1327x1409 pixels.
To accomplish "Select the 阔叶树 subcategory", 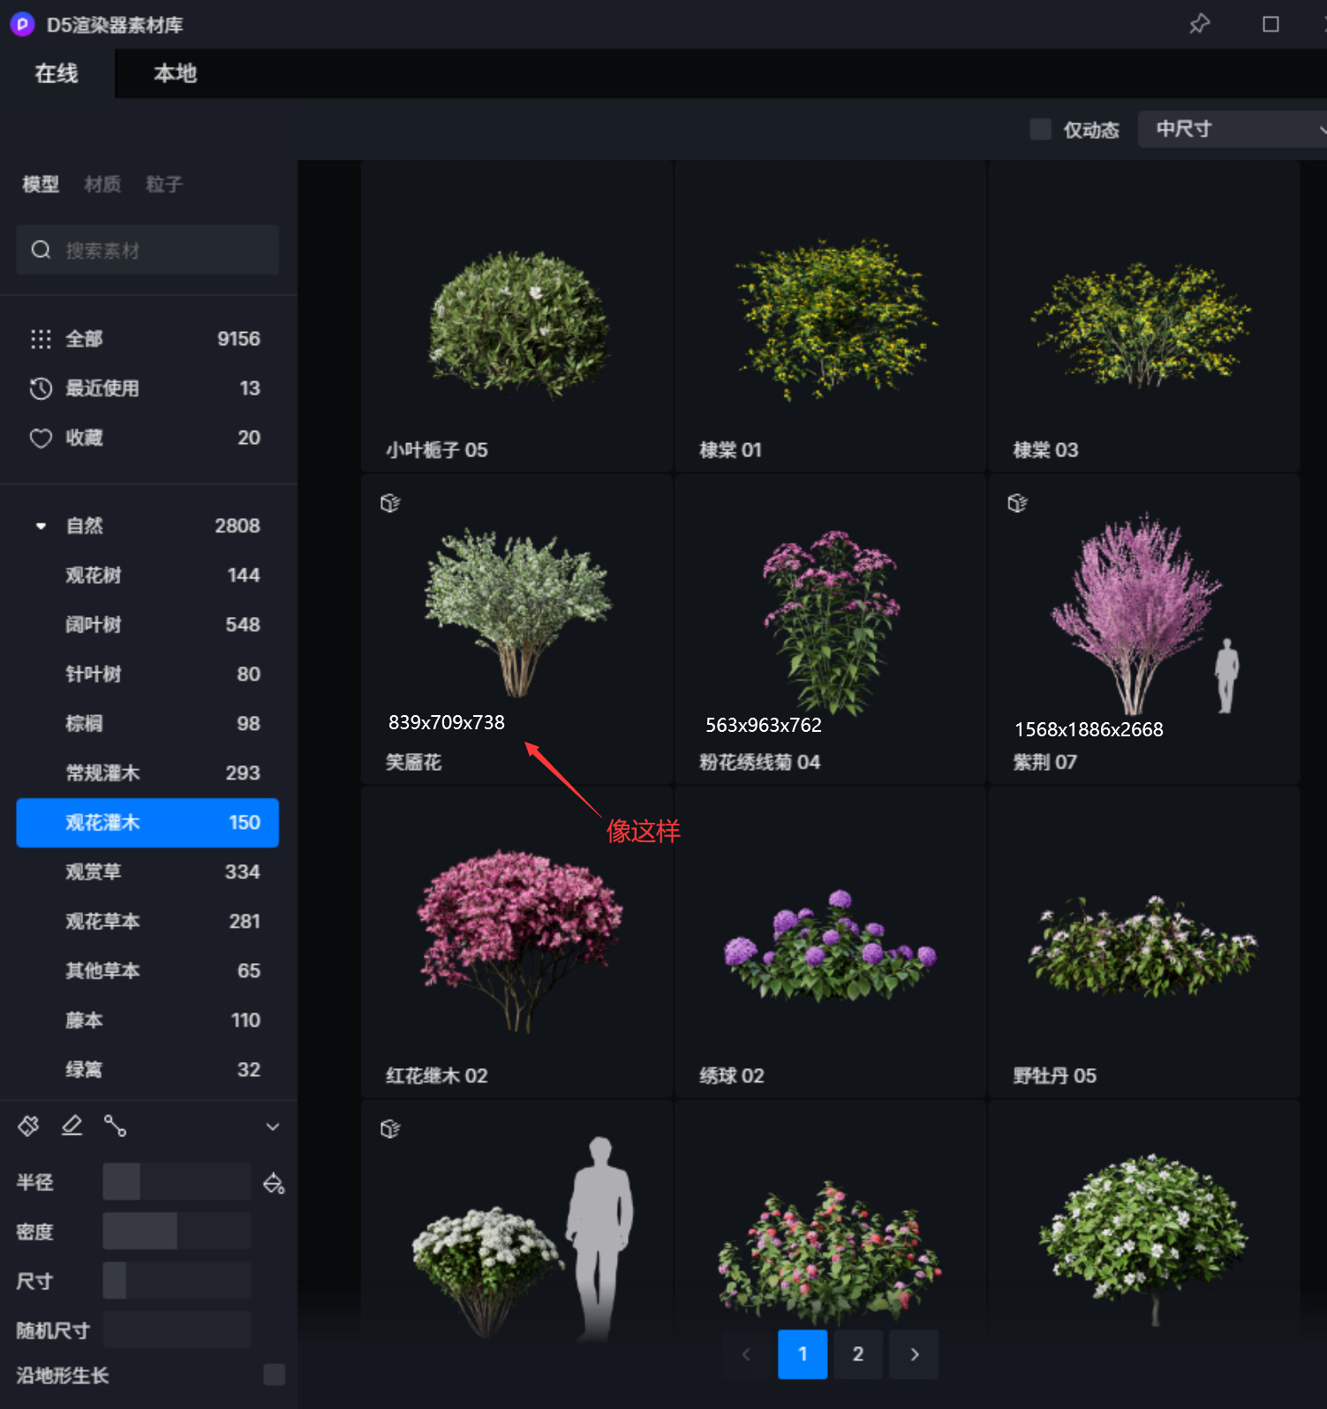I will 147,625.
